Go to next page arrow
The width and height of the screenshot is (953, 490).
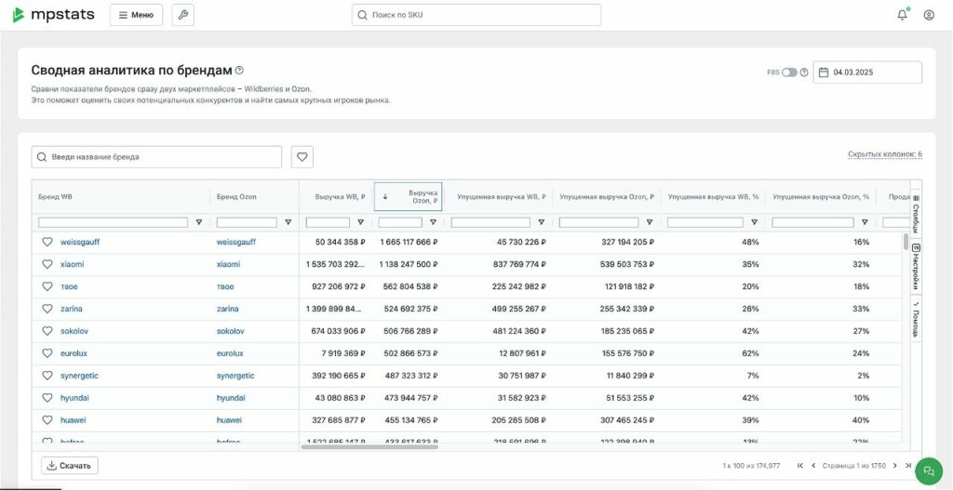895,465
